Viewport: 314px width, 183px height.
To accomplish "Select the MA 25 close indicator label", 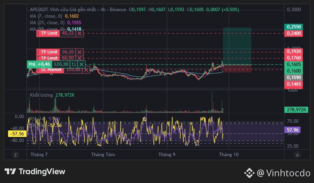I will [47, 23].
